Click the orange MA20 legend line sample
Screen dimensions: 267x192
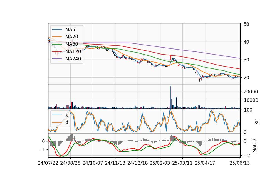(57, 37)
